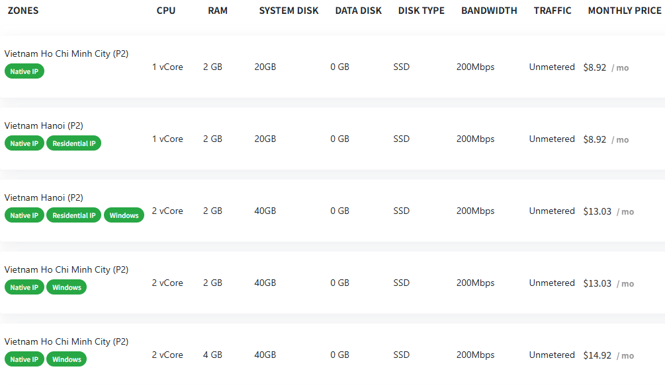This screenshot has height=385, width=665.
Task: Open Vietnam Hanoi 2 vCore plan title
Action: pos(44,197)
